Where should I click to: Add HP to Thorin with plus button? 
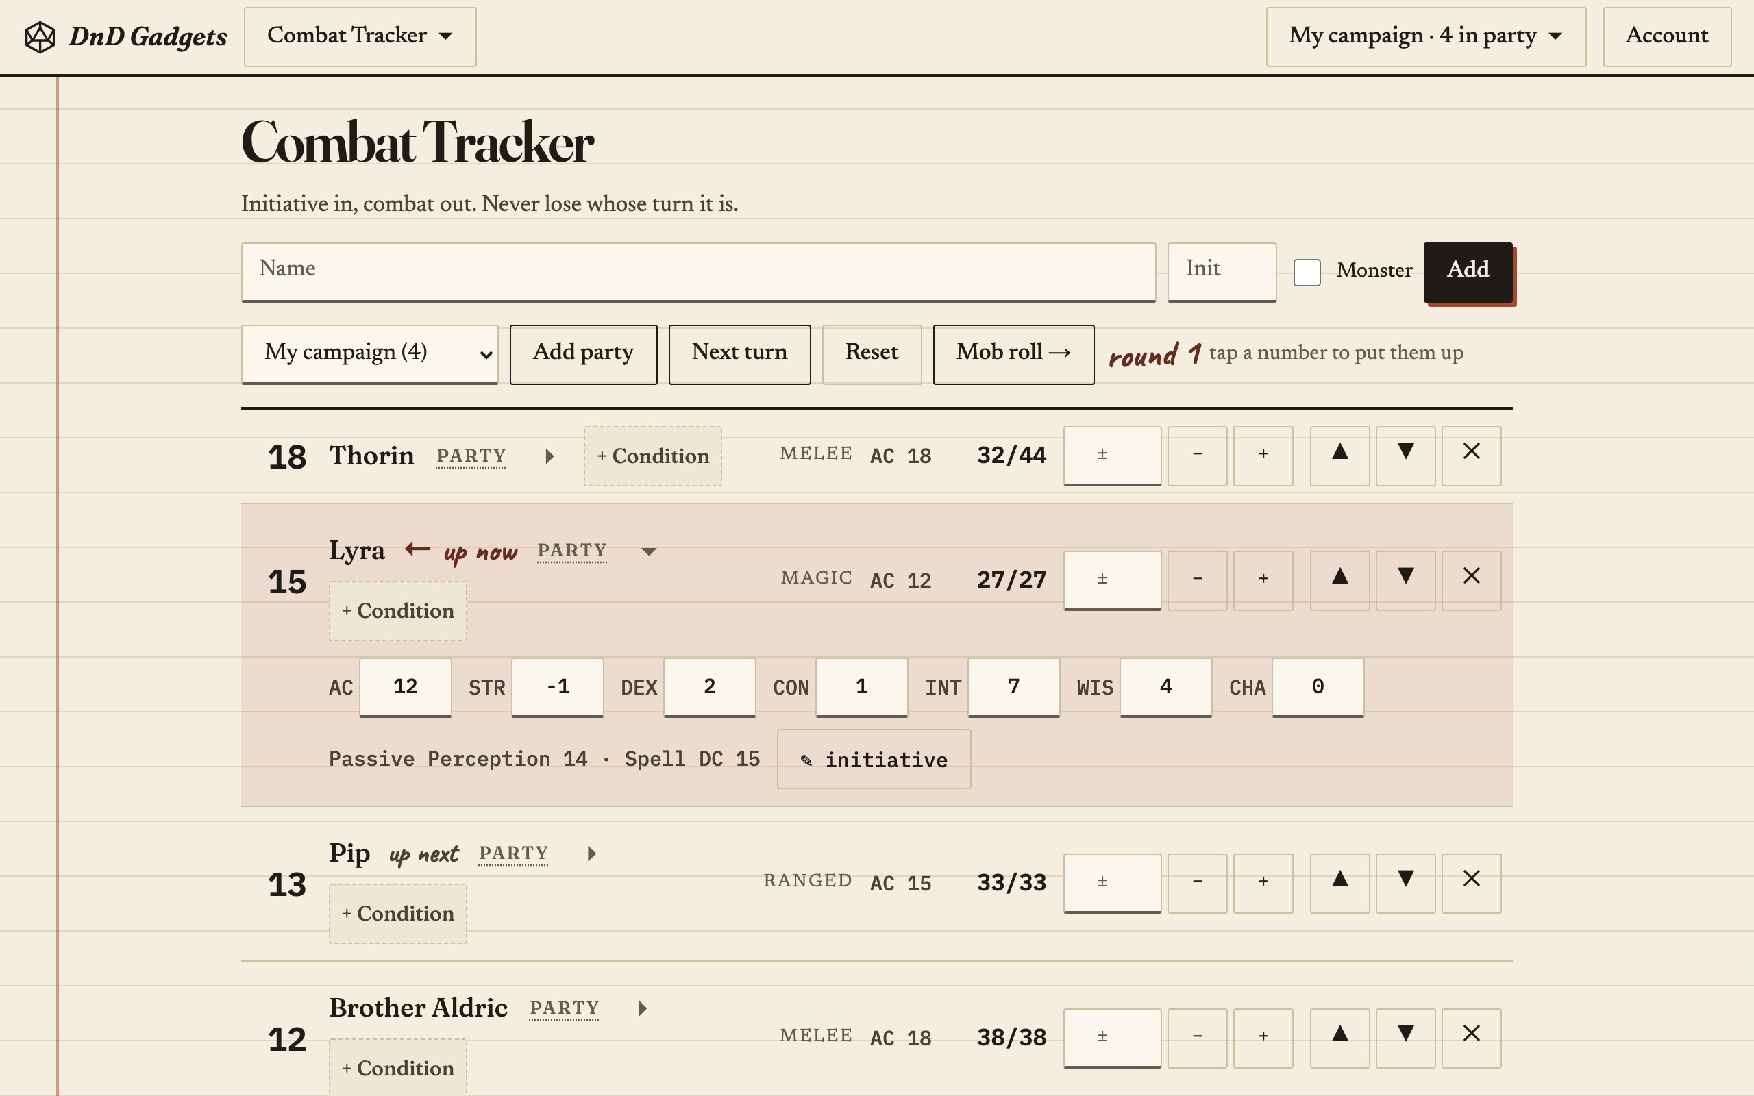coord(1263,456)
